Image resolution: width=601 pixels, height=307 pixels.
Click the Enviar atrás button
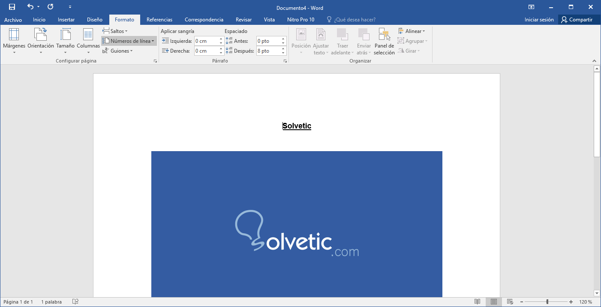364,41
